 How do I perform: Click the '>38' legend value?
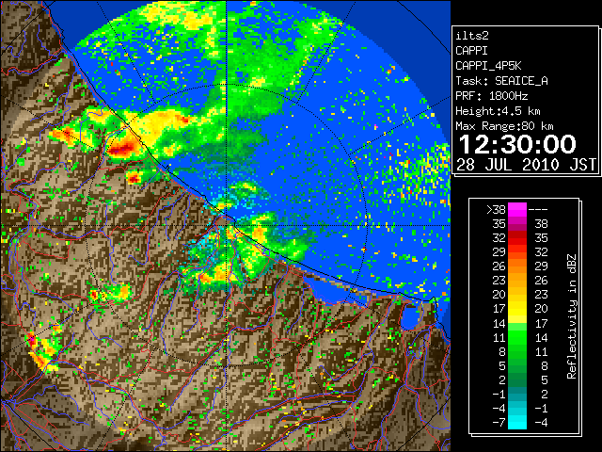point(496,210)
